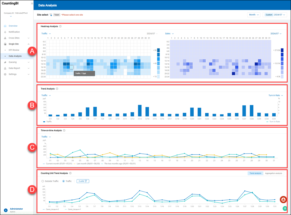
Task: Click the Custom date range button
Action: tap(269, 14)
